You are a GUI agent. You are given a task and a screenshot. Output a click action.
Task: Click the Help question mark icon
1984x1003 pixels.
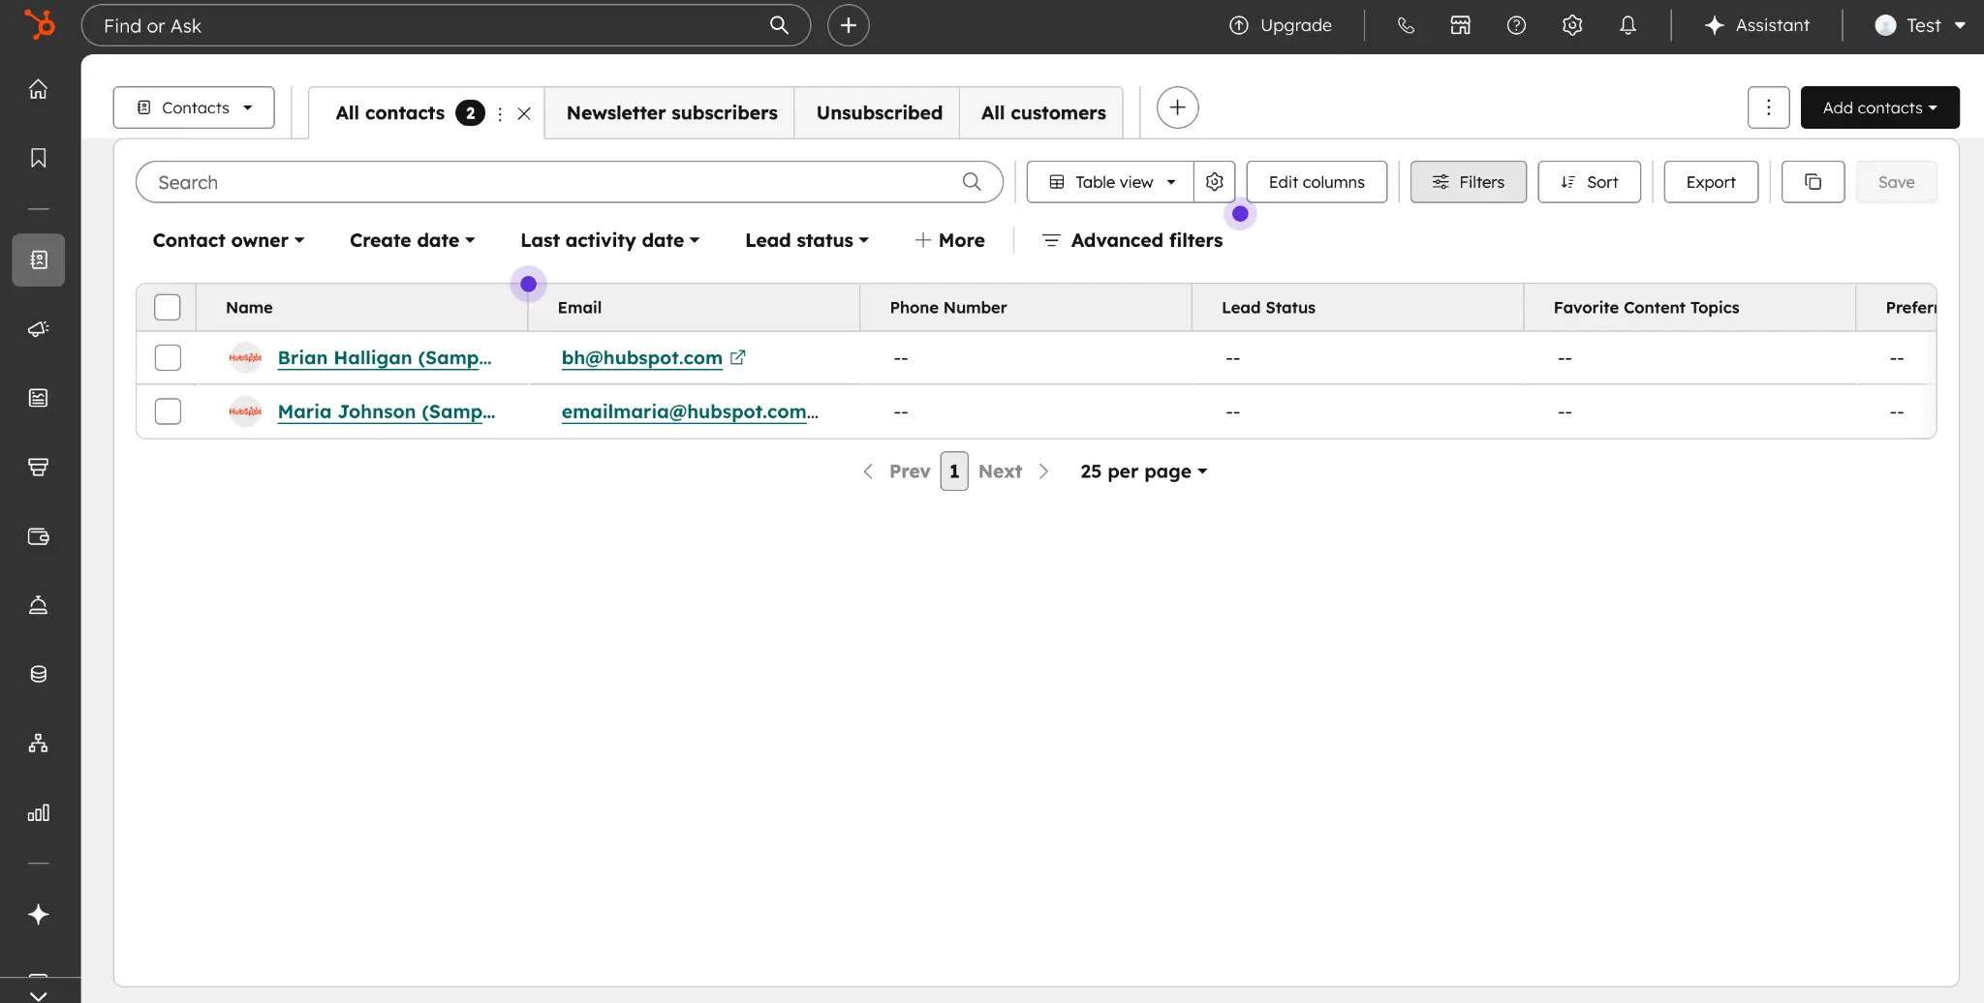click(1516, 25)
